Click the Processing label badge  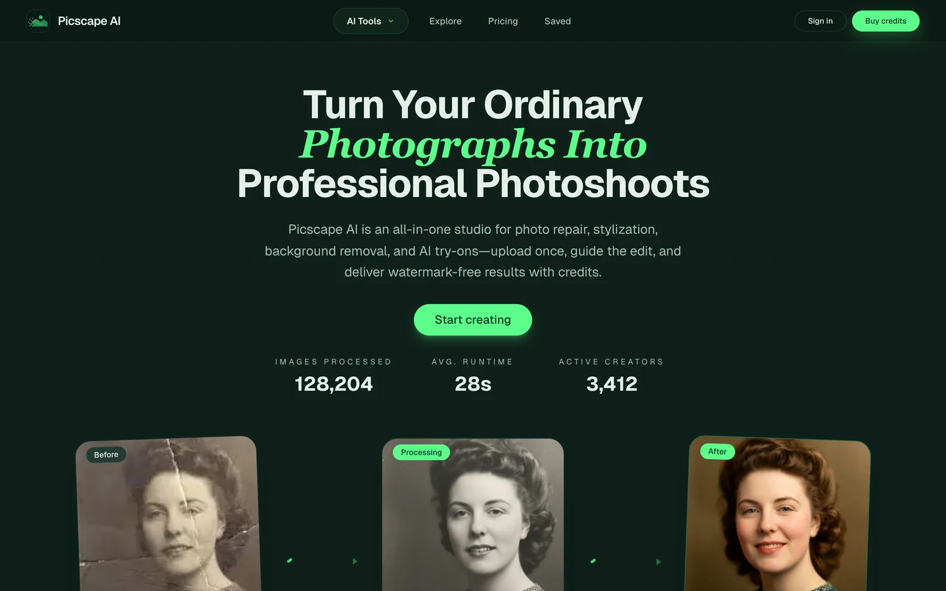coord(421,452)
